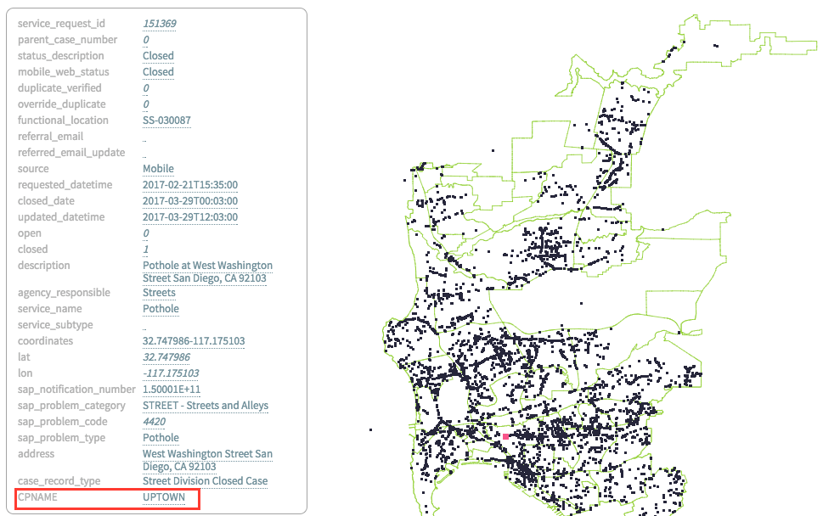Click the Streets agency_responsible link

[x=157, y=292]
